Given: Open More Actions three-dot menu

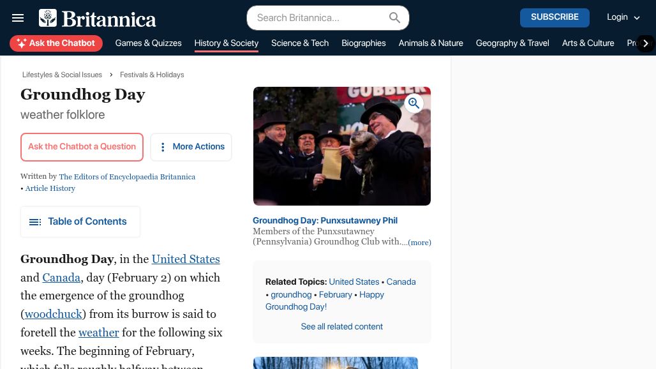Looking at the screenshot, I should (191, 147).
